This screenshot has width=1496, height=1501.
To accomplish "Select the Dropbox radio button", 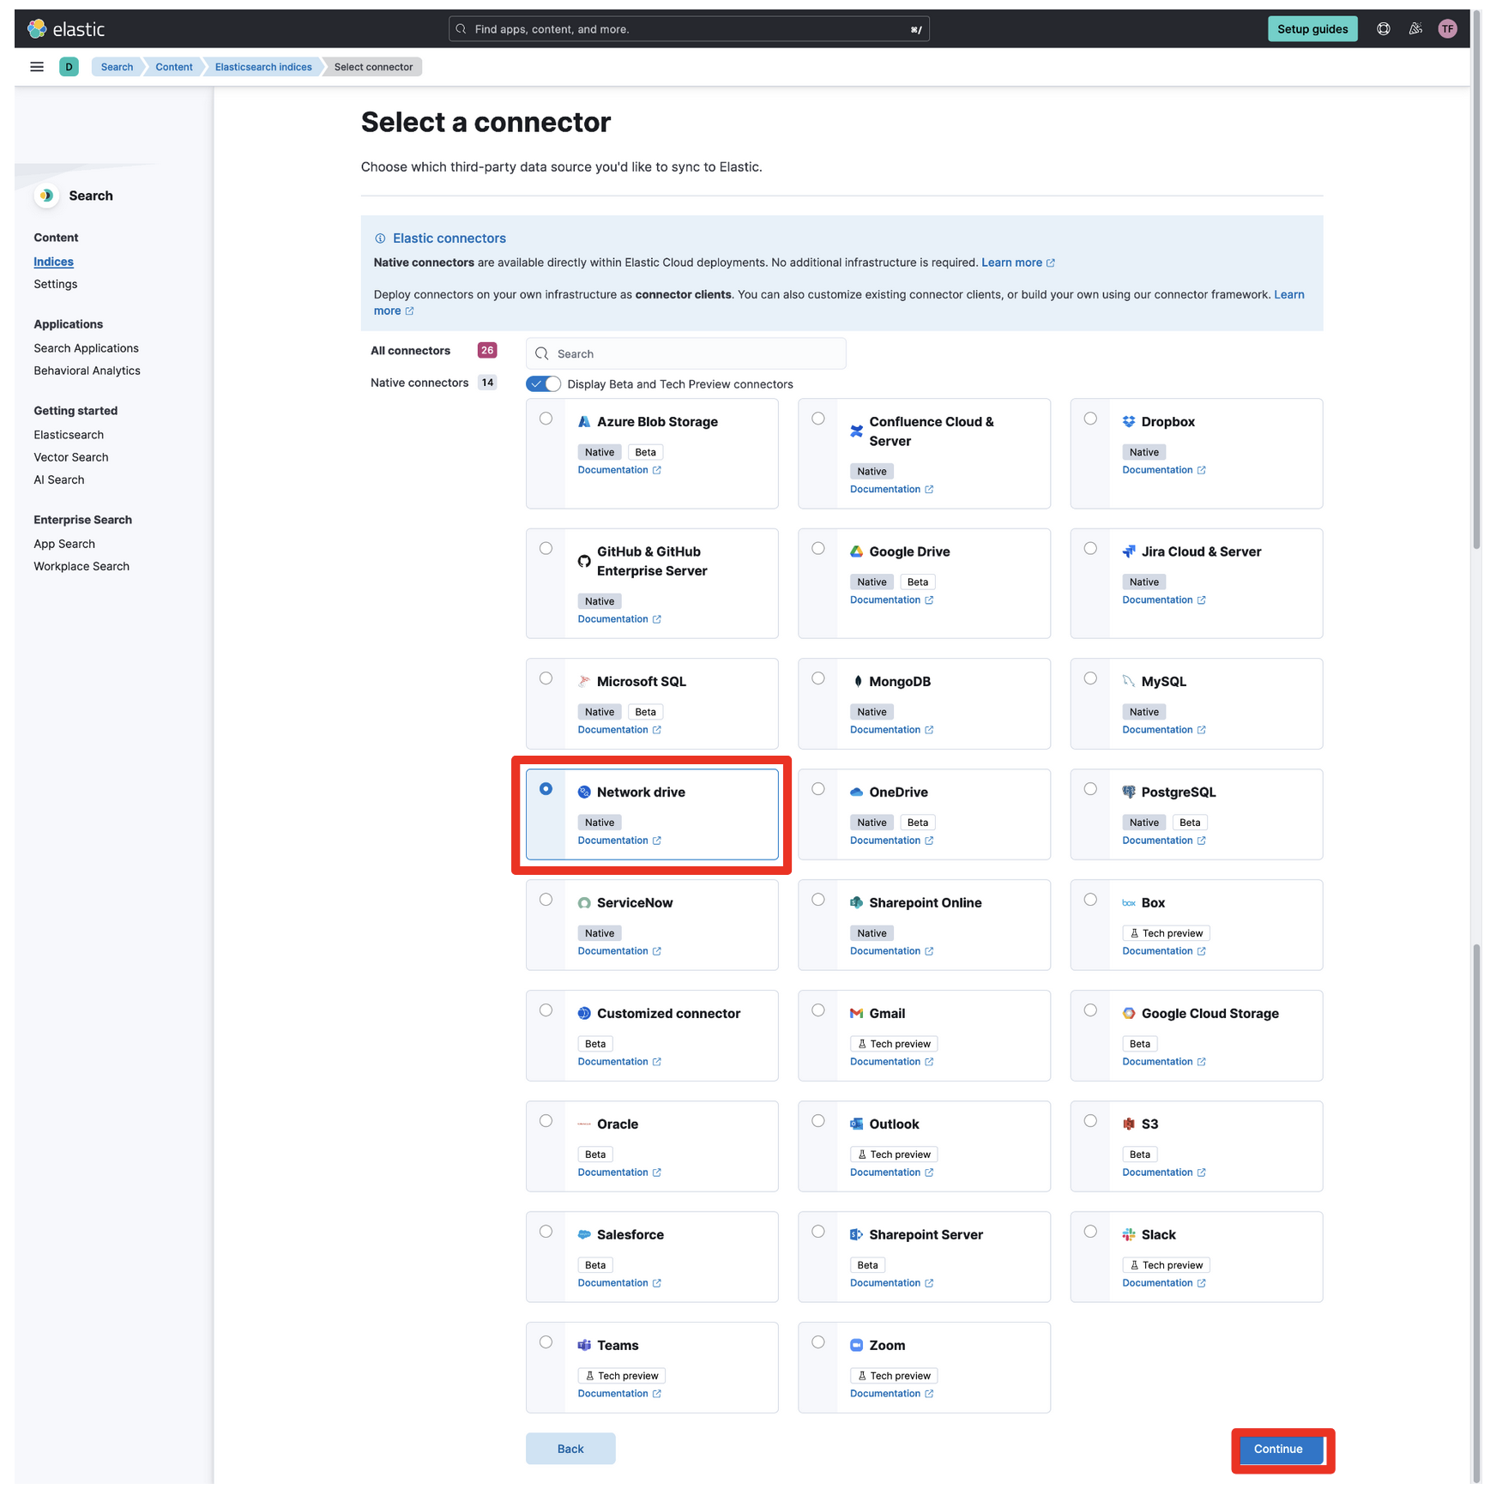I will [1090, 419].
